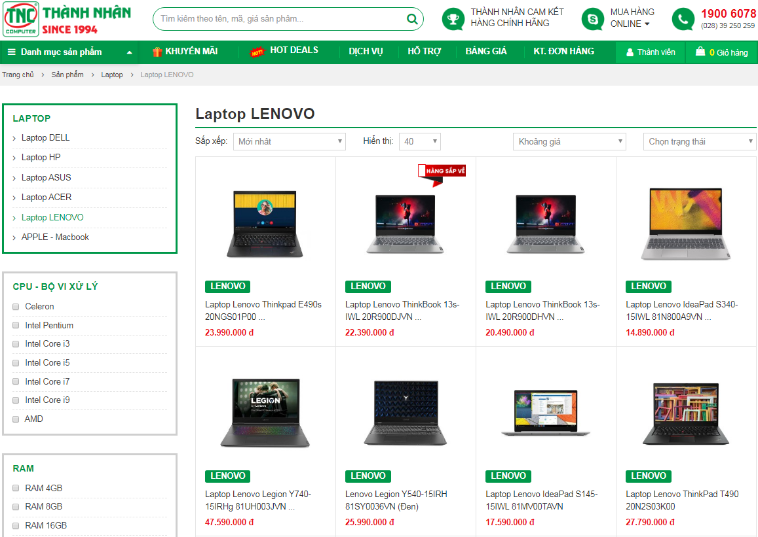Check the Celeron CPU filter

[16, 307]
